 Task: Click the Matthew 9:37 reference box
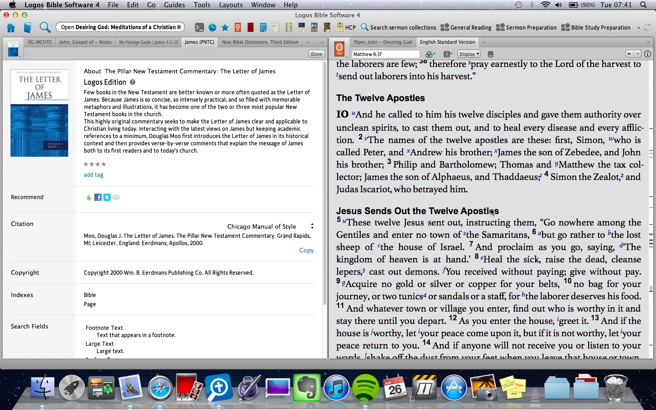click(x=385, y=54)
